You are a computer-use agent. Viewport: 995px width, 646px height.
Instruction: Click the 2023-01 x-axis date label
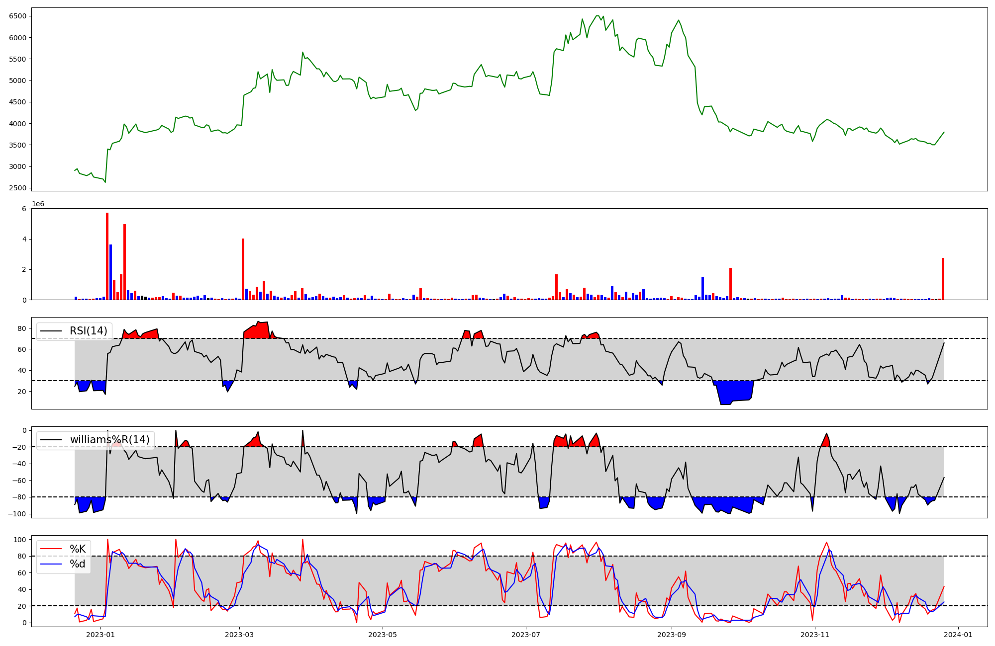click(x=101, y=635)
